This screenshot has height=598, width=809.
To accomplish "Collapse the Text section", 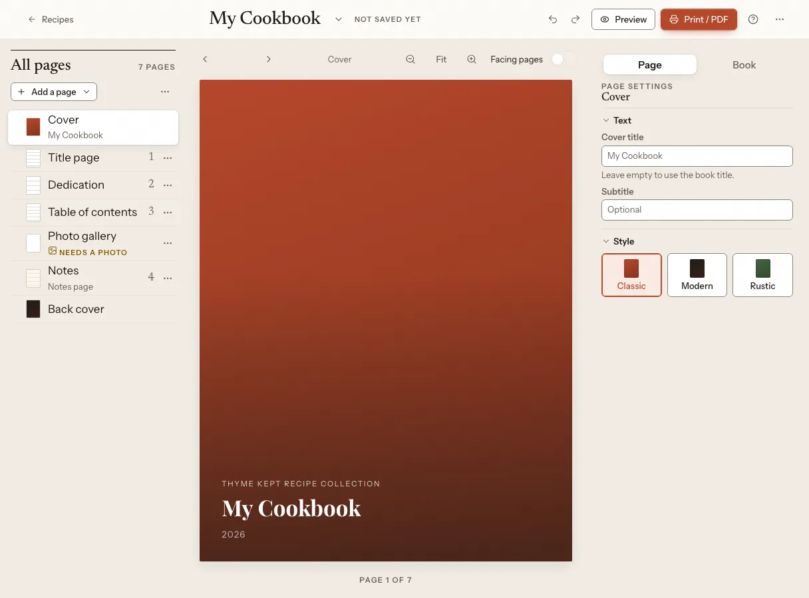I will [x=617, y=120].
